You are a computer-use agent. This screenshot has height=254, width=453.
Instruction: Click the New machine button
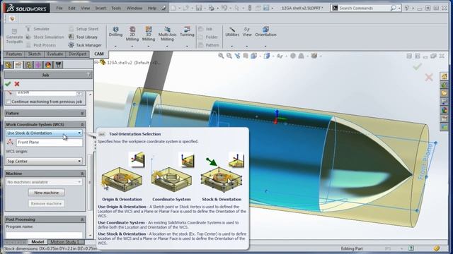coord(47,193)
